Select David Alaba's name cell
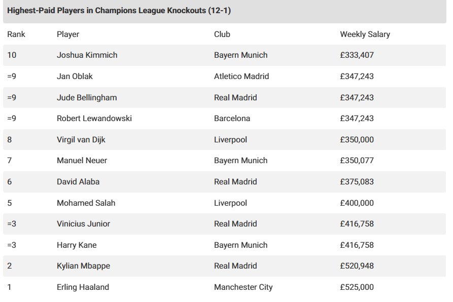The image size is (453, 302). click(x=79, y=181)
